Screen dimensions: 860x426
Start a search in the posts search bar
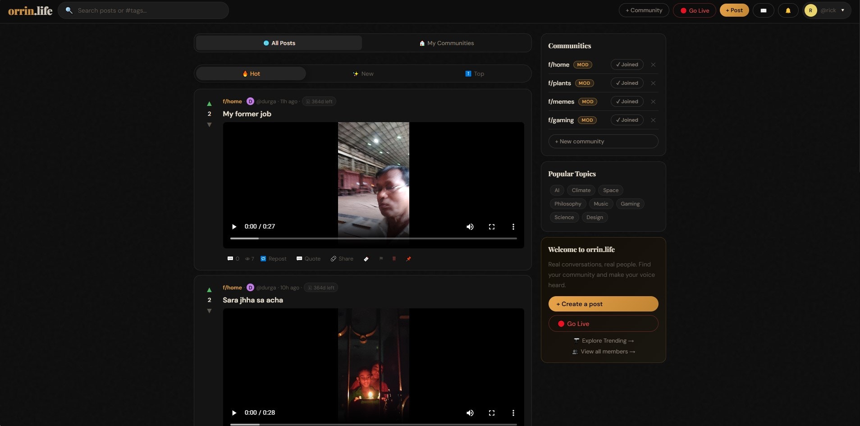149,10
